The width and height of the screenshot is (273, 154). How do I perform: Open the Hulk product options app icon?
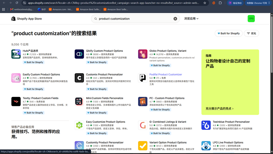[16, 54]
